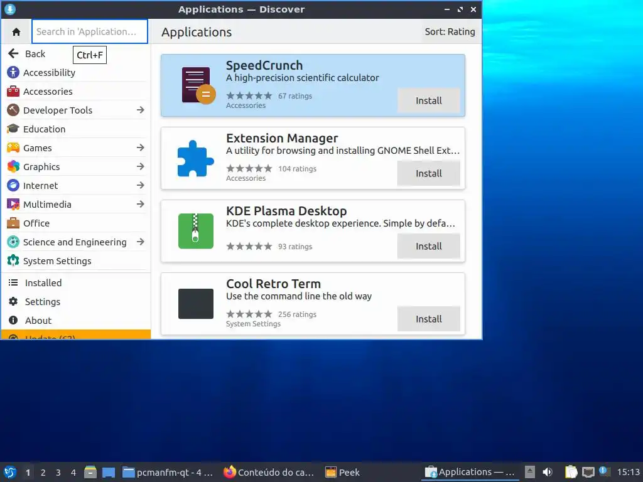Switch to the Firefox Conteúdo taskbar window

click(x=269, y=473)
